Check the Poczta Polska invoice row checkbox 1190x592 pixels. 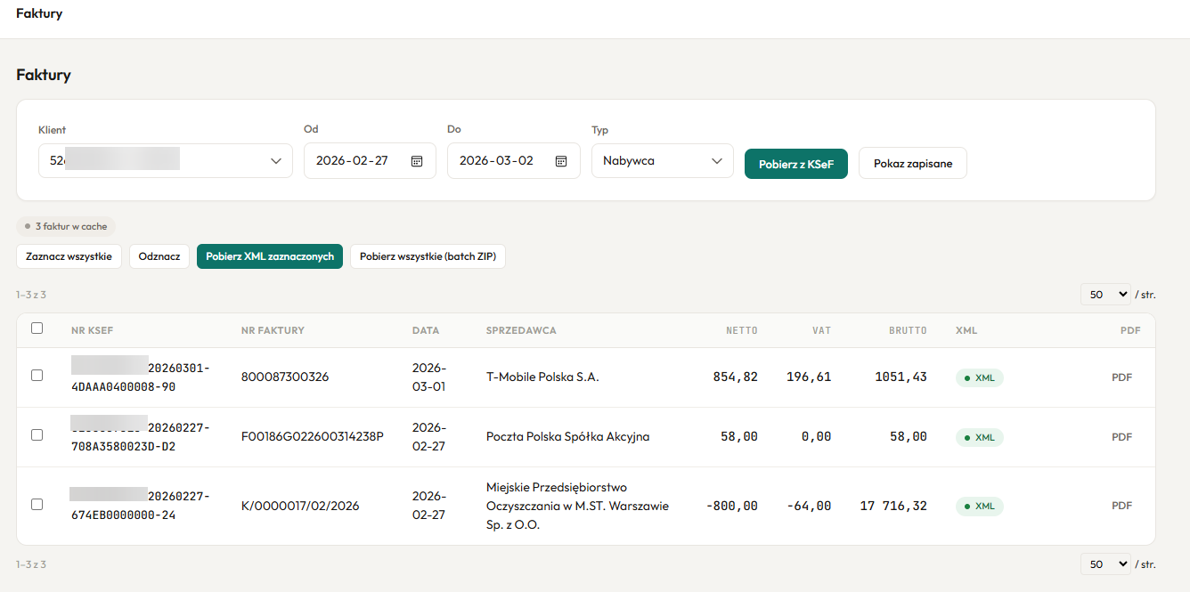37,435
